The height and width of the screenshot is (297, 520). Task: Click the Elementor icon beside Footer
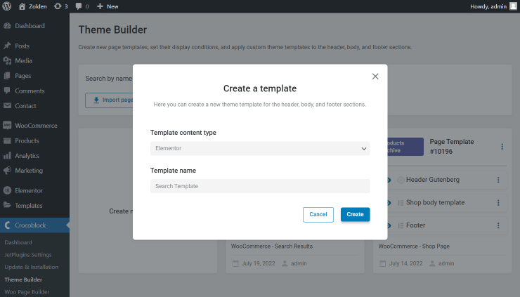click(x=401, y=225)
